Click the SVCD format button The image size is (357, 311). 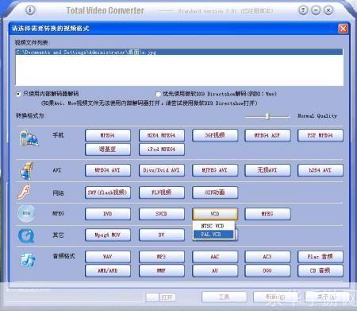click(x=162, y=214)
